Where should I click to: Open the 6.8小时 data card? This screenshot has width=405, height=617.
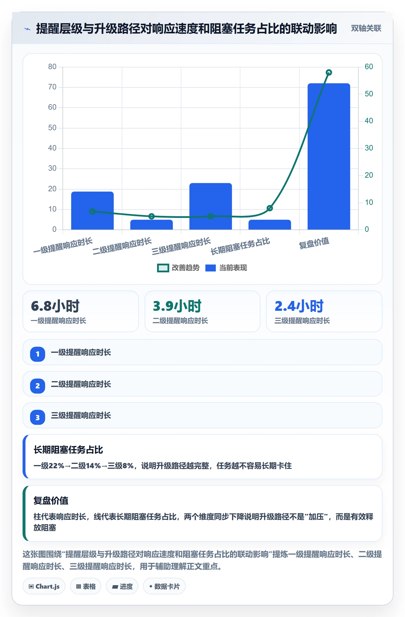pos(81,311)
